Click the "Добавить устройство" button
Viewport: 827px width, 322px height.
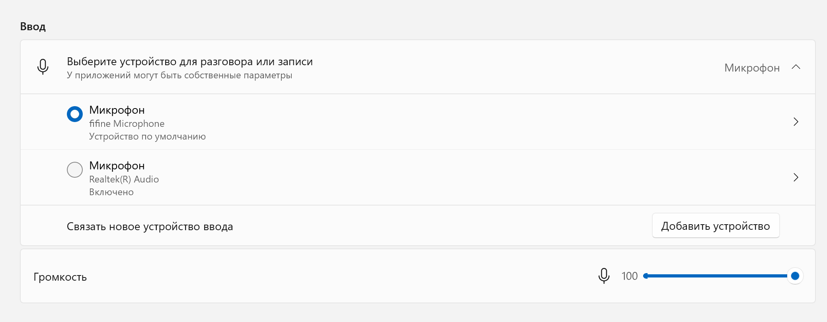point(715,226)
